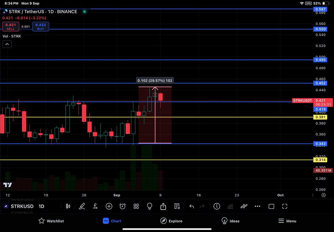Tap the 8:34 PM clock in status bar

pyautogui.click(x=12, y=3)
